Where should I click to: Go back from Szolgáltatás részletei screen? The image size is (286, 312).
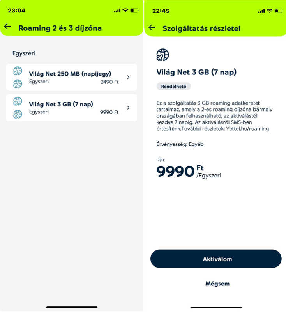point(152,27)
